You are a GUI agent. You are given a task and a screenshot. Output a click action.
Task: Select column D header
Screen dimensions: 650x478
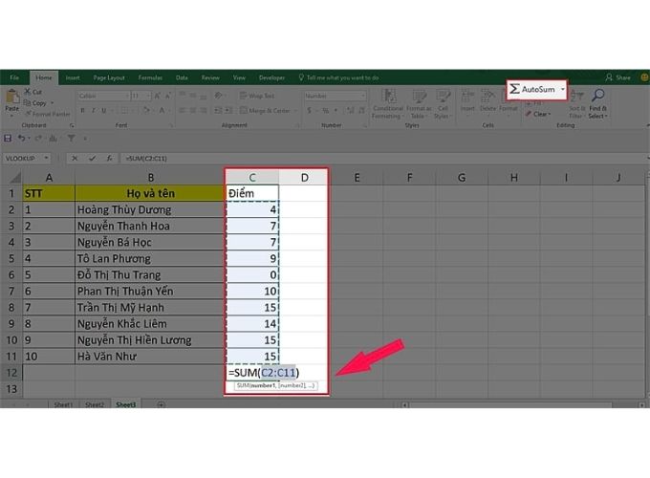point(305,178)
